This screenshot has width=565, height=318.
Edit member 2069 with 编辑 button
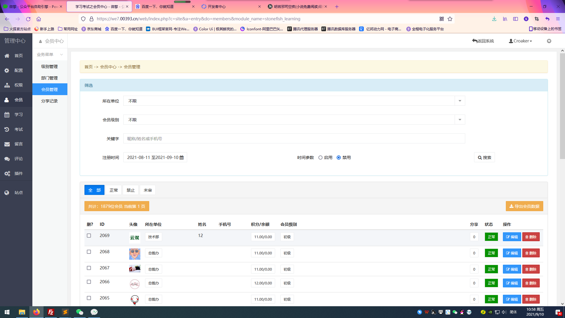[x=512, y=237]
